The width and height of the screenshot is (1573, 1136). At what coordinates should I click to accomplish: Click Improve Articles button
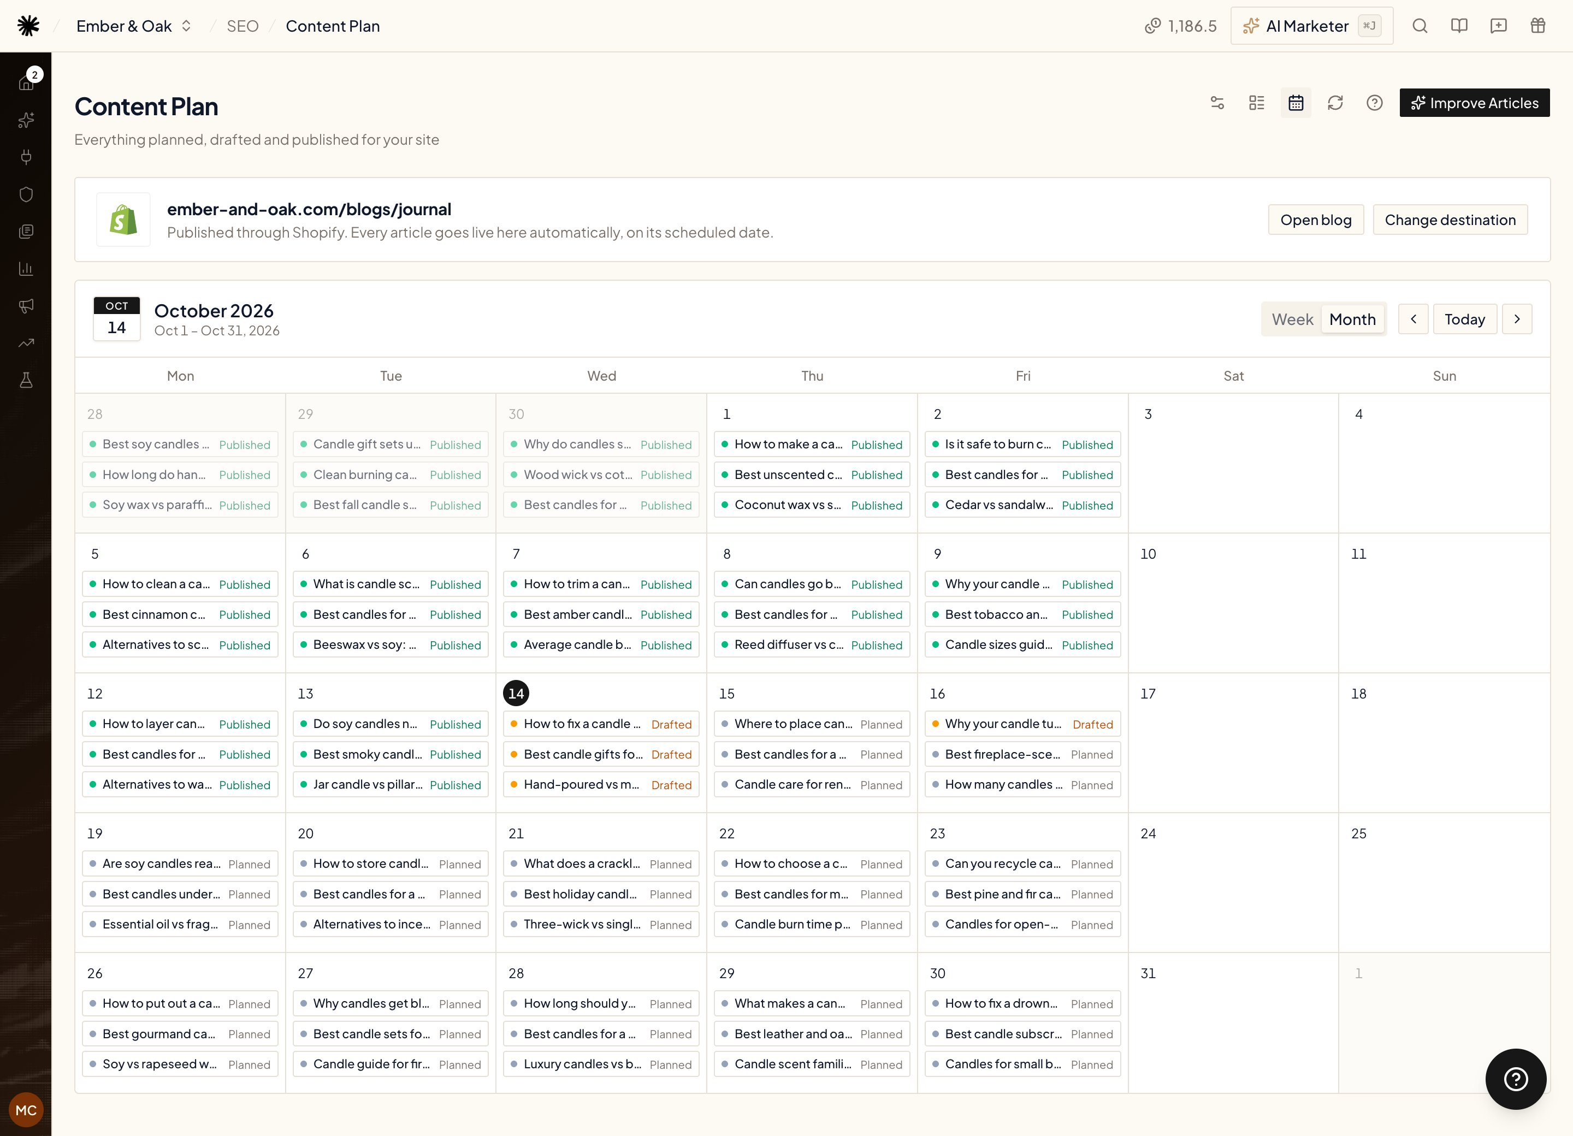[x=1475, y=103]
